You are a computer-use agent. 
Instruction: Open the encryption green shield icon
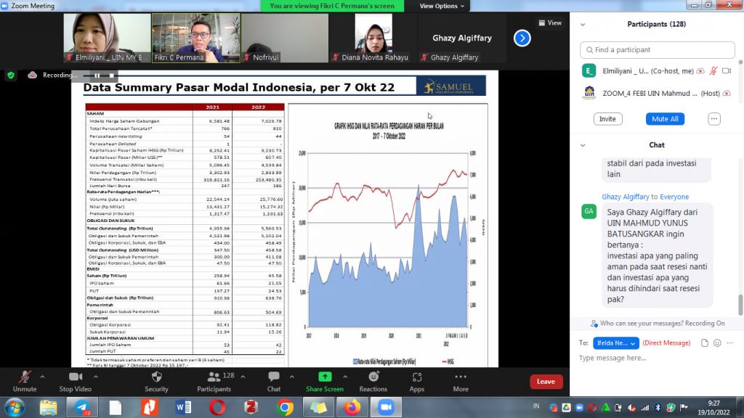tap(11, 75)
